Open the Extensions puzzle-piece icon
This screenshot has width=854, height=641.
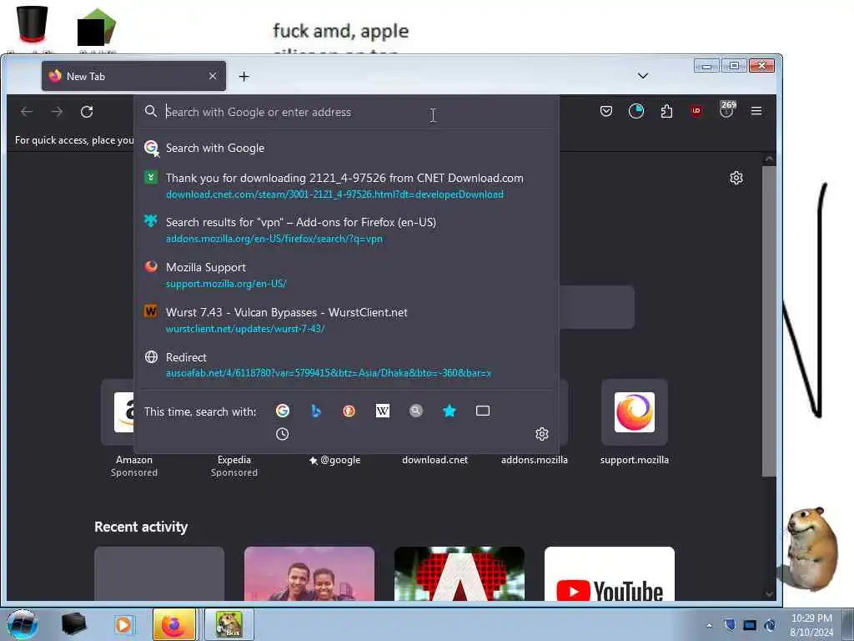[666, 111]
